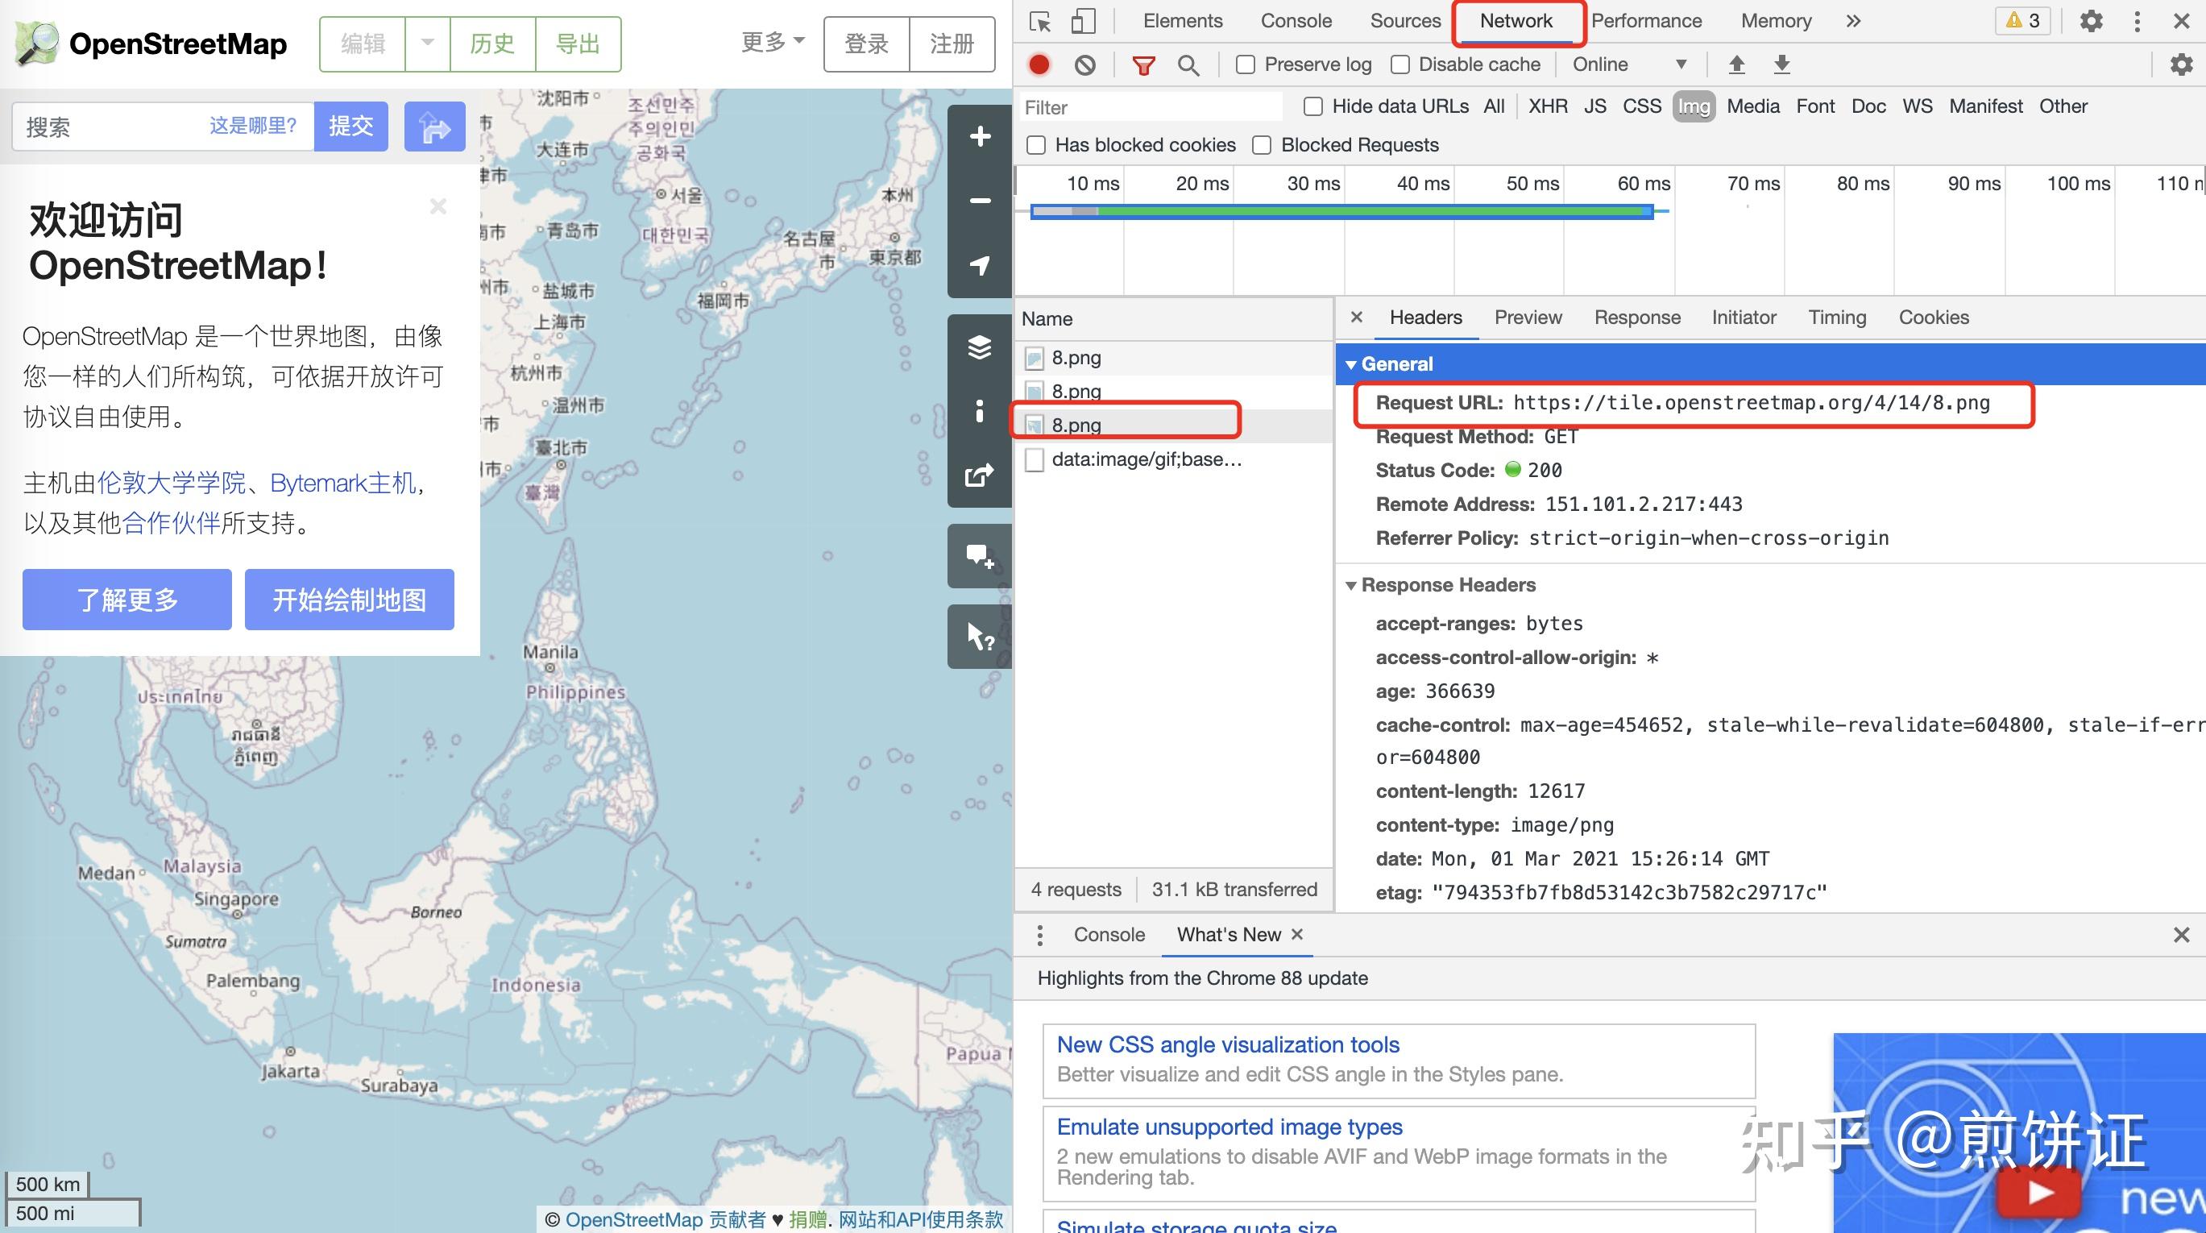Open the Console DevTools tab

coord(1295,22)
